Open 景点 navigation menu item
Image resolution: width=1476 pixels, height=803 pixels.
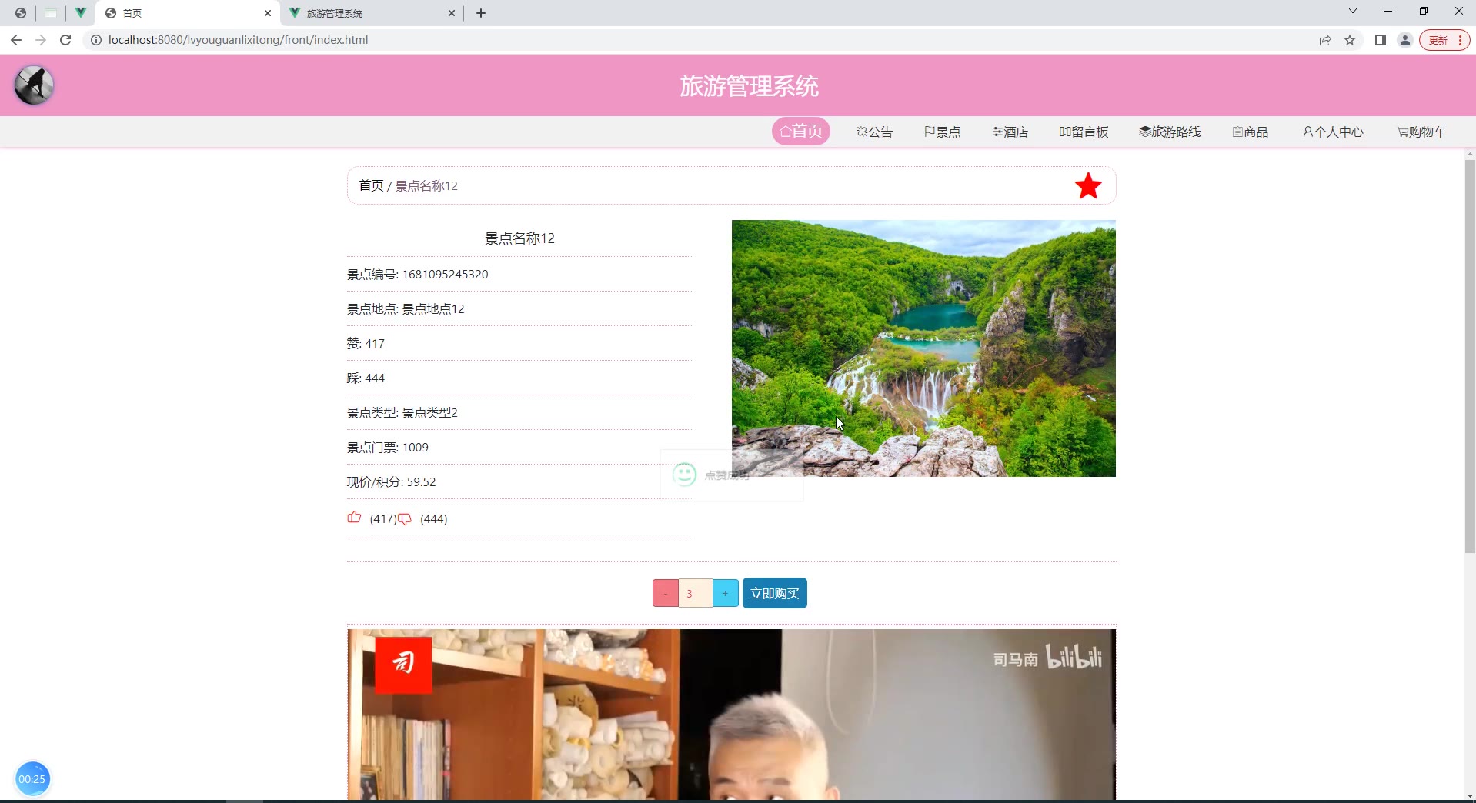pyautogui.click(x=943, y=132)
